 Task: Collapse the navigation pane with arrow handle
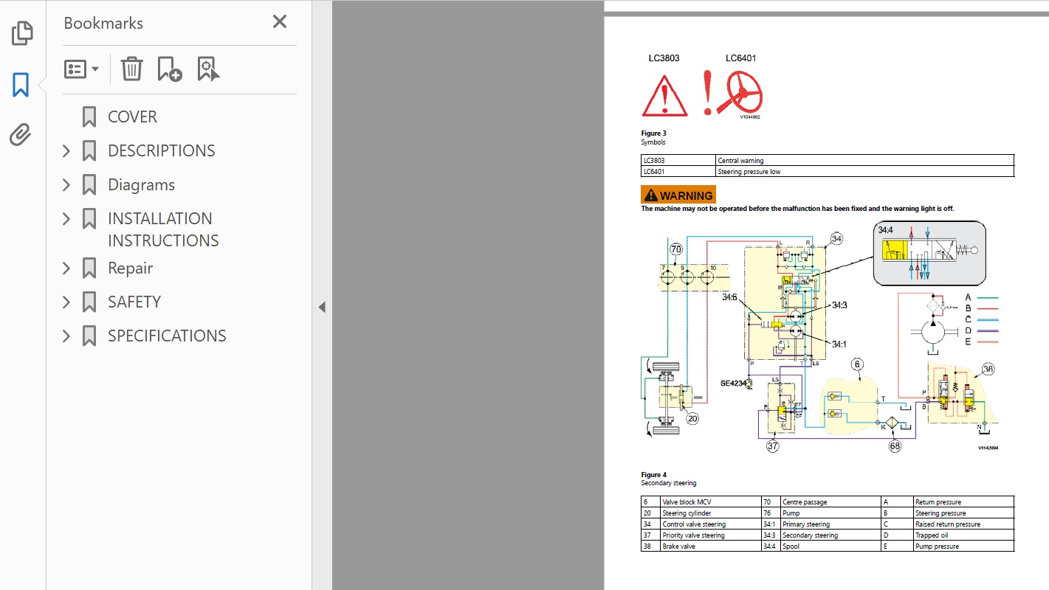click(322, 308)
